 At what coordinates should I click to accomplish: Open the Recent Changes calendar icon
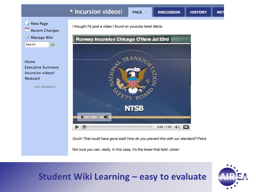(x=27, y=30)
